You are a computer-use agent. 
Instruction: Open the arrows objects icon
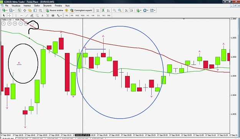click(x=58, y=15)
